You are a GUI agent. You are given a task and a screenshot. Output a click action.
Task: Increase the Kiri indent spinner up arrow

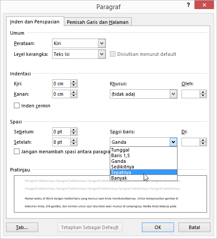tap(73, 82)
